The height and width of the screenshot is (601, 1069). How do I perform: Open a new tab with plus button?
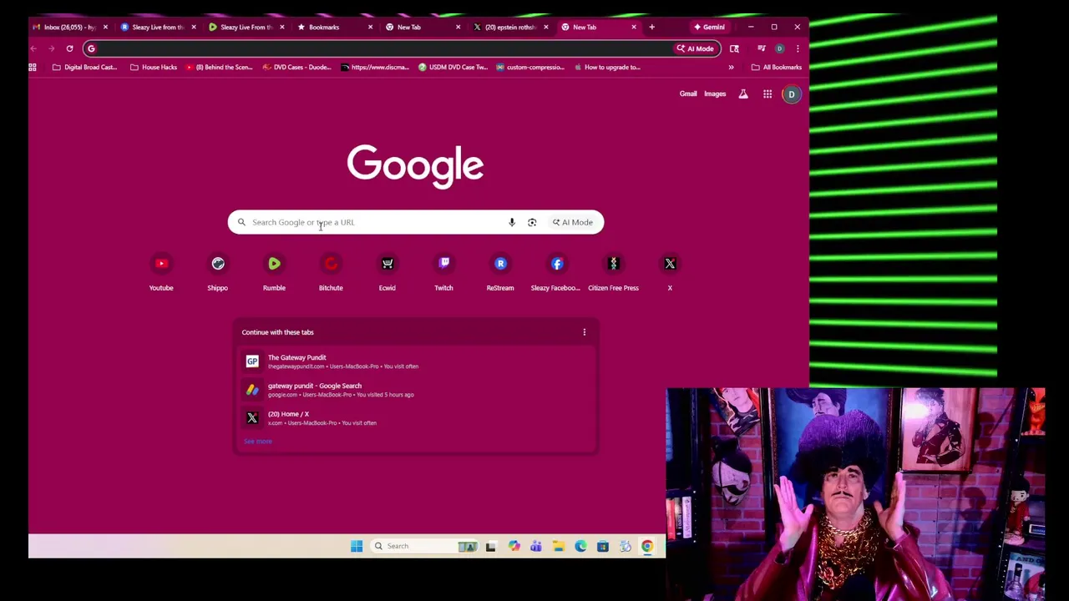click(651, 27)
